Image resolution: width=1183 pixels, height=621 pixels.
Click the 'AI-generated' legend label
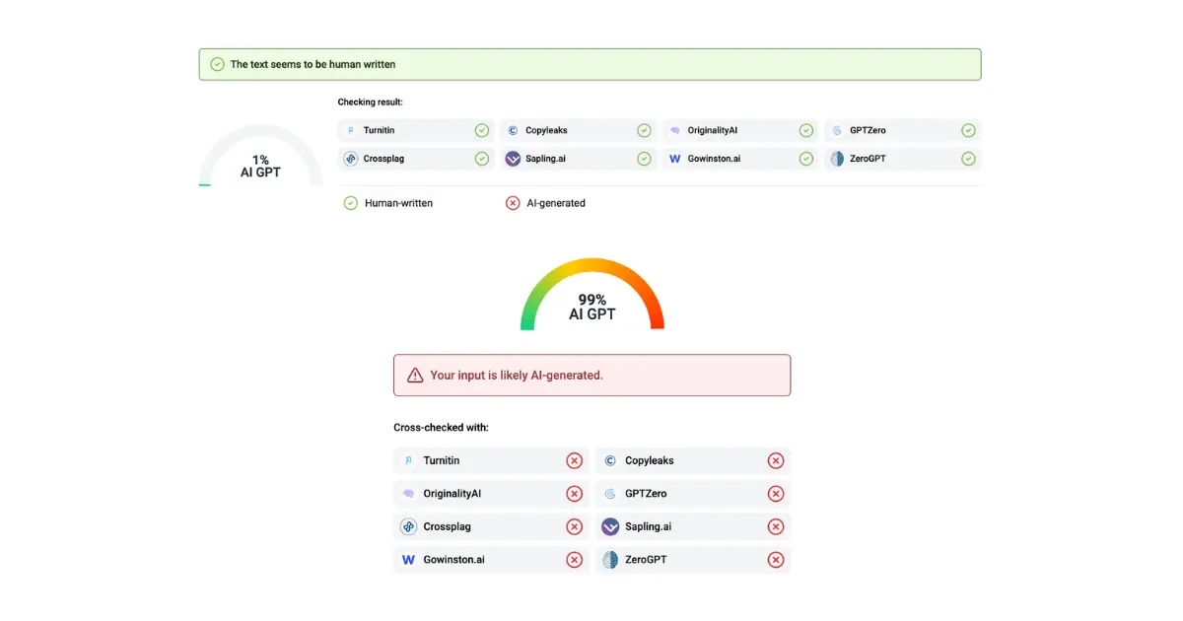tap(556, 203)
